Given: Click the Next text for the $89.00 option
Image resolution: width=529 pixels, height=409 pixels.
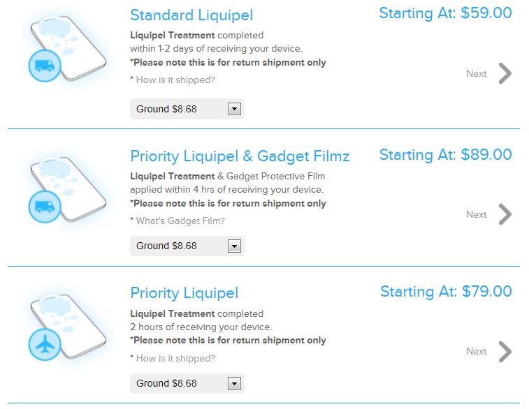Looking at the screenshot, I should [x=477, y=214].
